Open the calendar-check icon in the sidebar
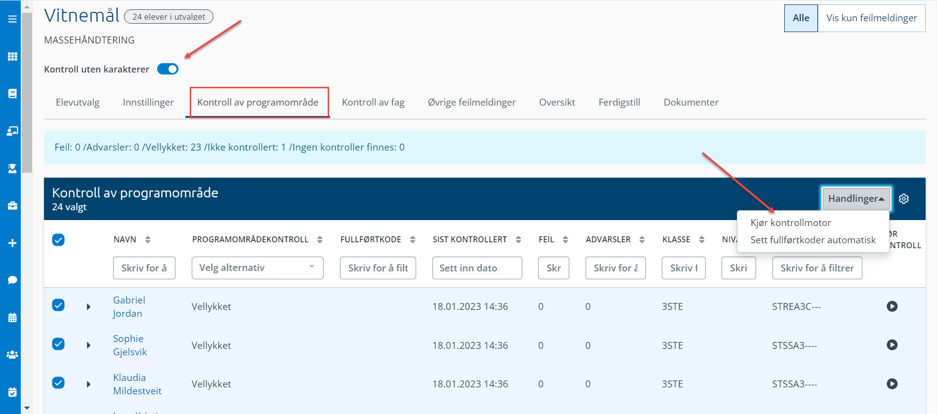Screen dimensions: 937x414 (x=12, y=392)
